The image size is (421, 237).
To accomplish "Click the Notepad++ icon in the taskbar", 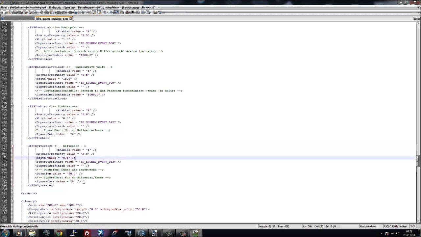I will point(196,233).
